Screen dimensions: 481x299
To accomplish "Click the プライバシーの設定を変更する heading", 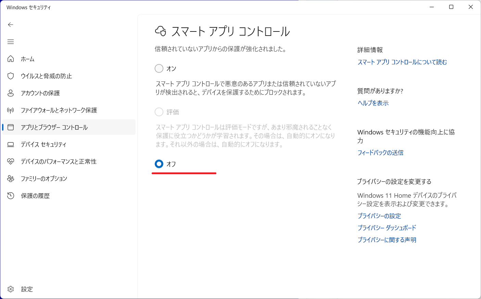I will click(x=394, y=182).
